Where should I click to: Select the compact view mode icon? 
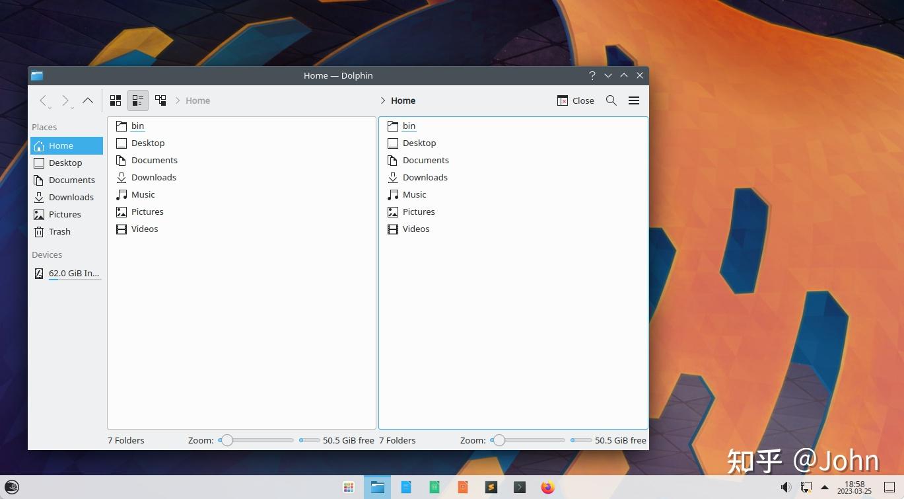click(137, 100)
